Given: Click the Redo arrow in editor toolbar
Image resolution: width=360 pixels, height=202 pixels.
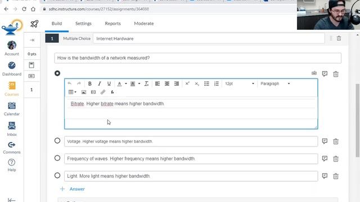Looking at the screenshot, I should click(79, 84).
